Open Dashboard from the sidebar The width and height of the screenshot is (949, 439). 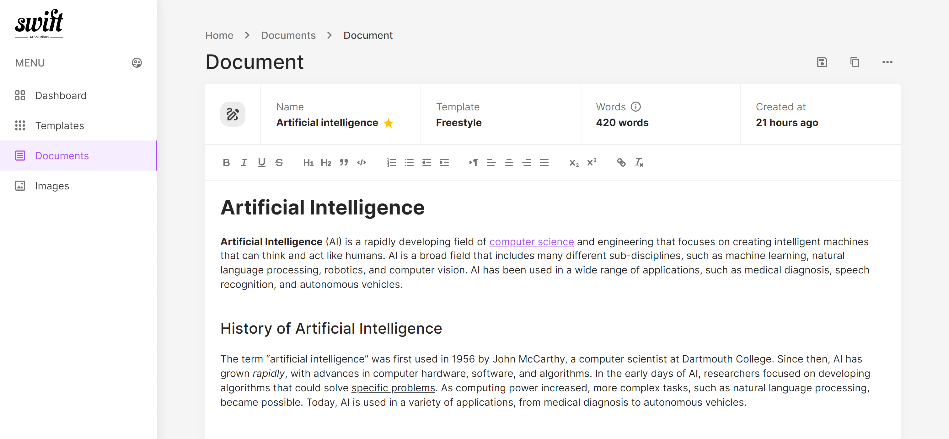[x=61, y=96]
